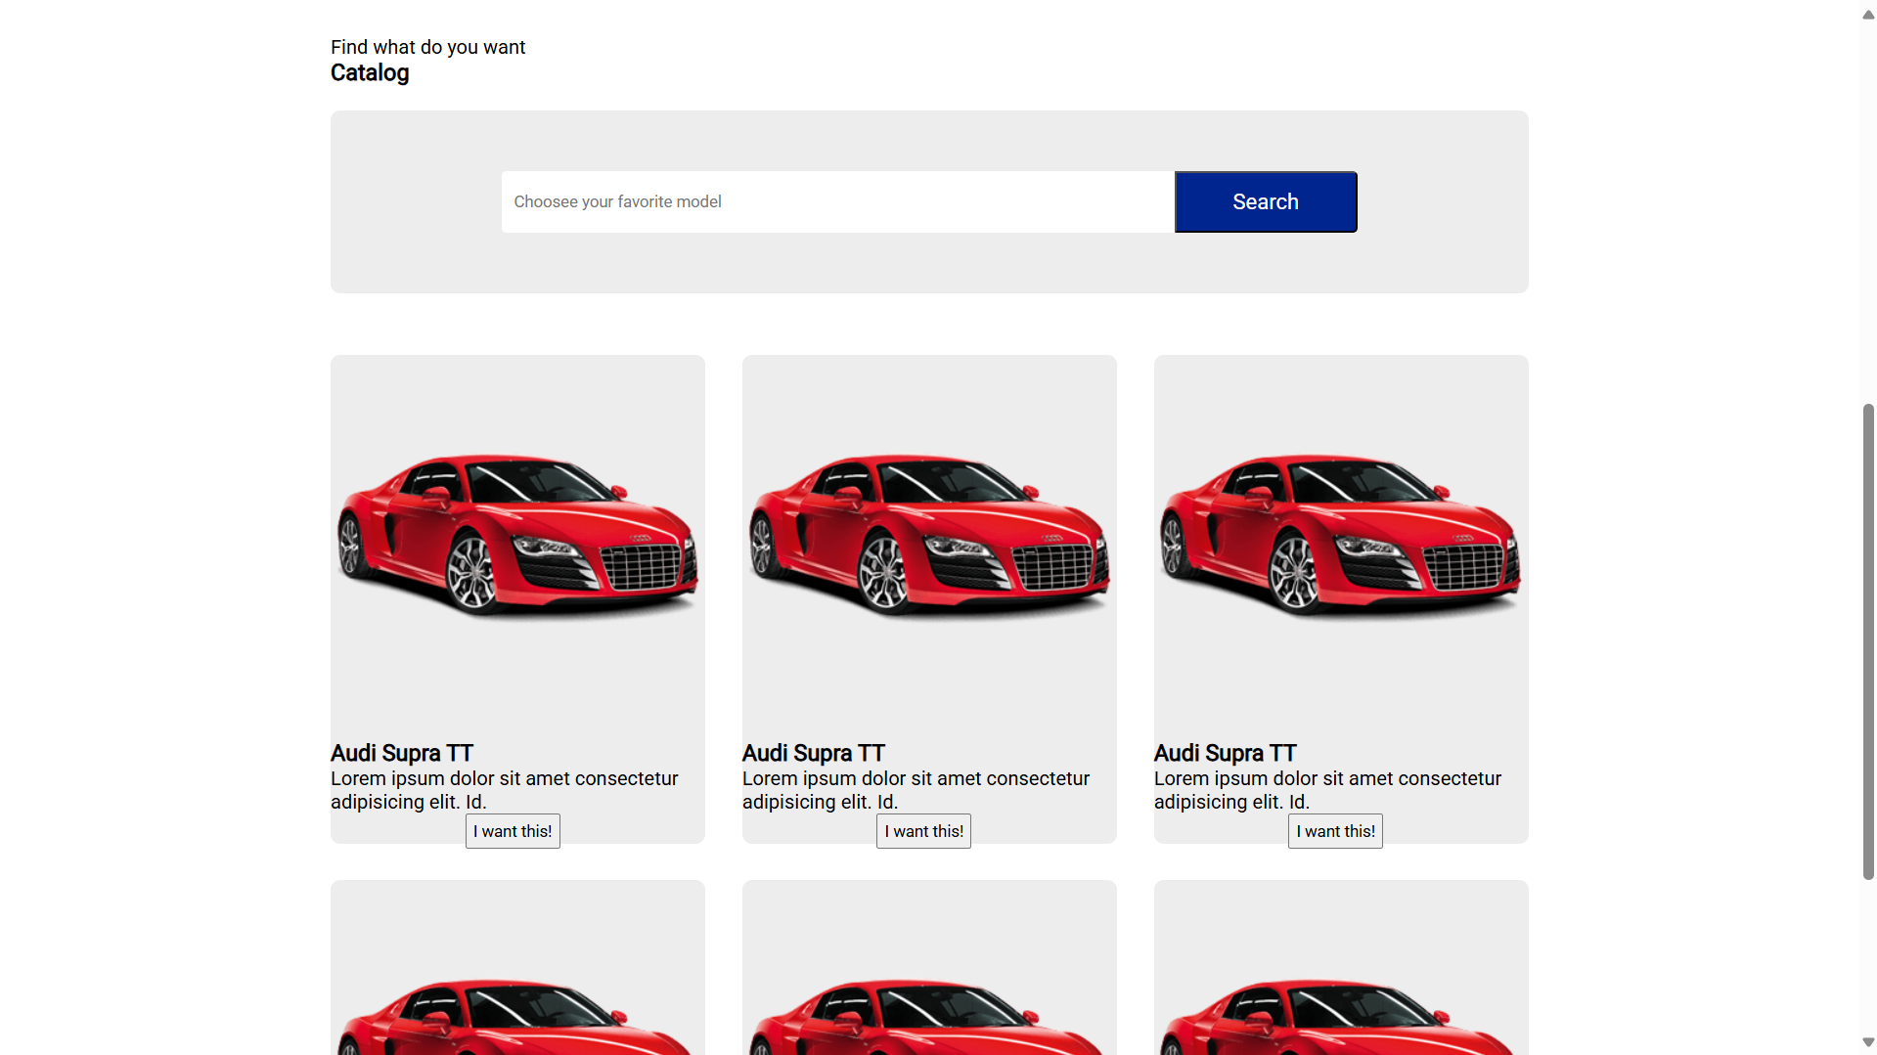1877x1055 pixels.
Task: Select the right top-row red car image
Action: point(1341,536)
